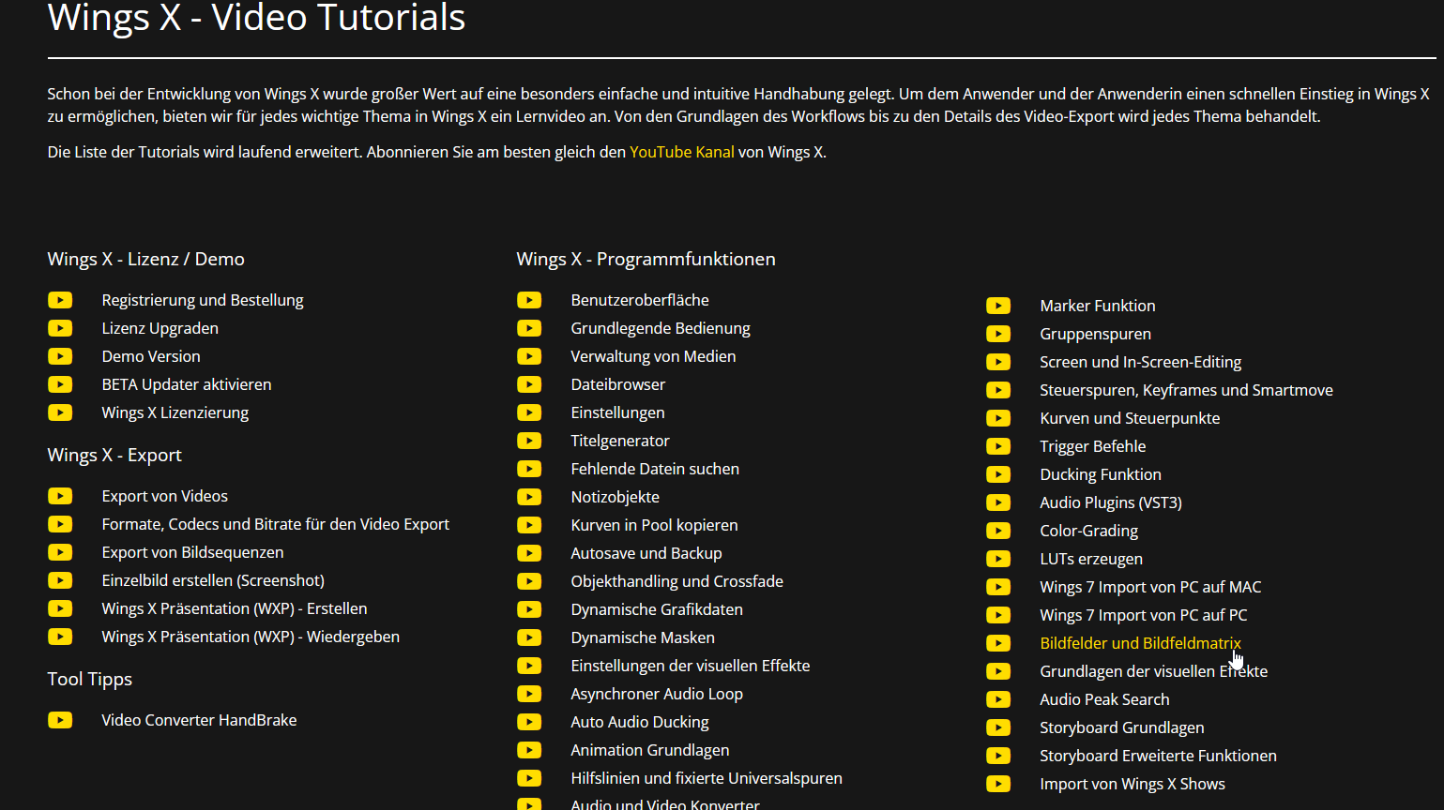1444x810 pixels.
Task: Open the Kurven und Steuerpunkte tutorial
Action: [1131, 418]
